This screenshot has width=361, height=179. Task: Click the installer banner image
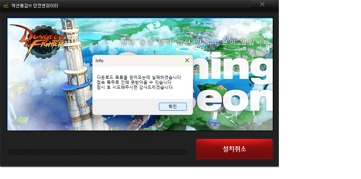tap(140, 74)
